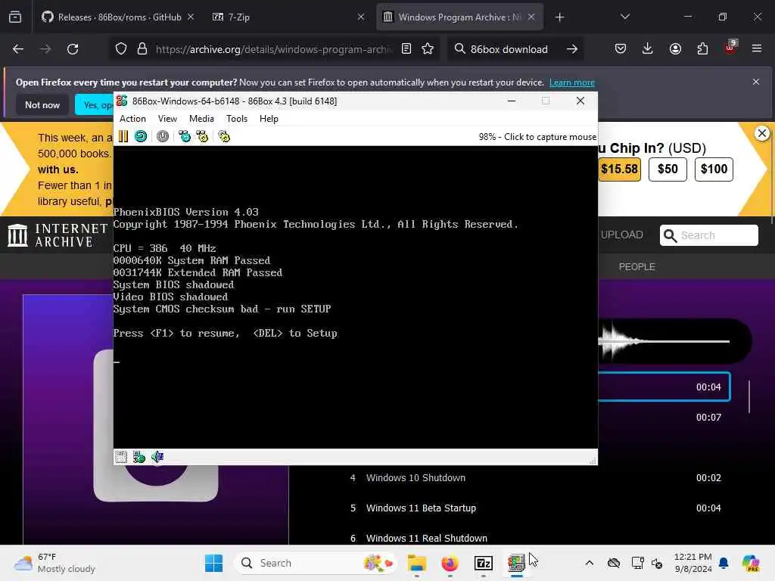Select the track with duration 00:07
The width and height of the screenshot is (775, 581).
[664, 418]
